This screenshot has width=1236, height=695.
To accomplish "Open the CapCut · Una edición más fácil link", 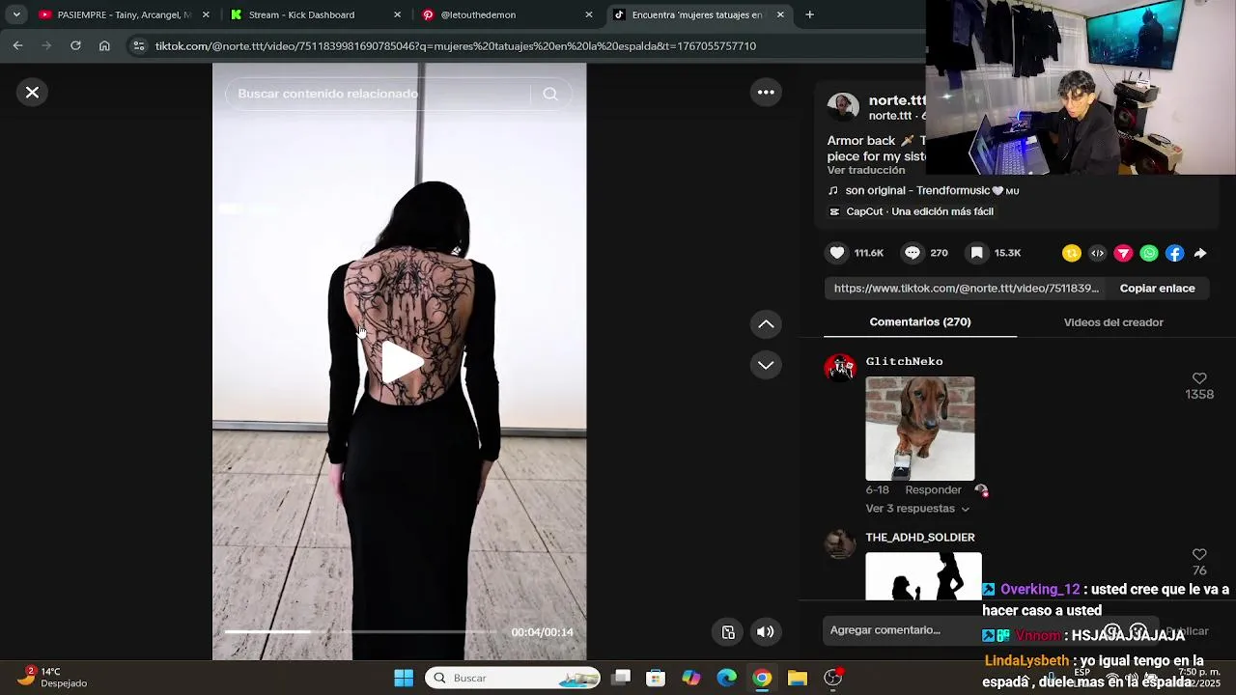I will click(911, 211).
